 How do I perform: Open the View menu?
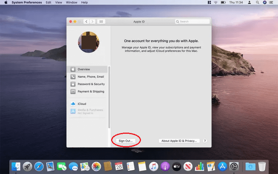[59, 2]
